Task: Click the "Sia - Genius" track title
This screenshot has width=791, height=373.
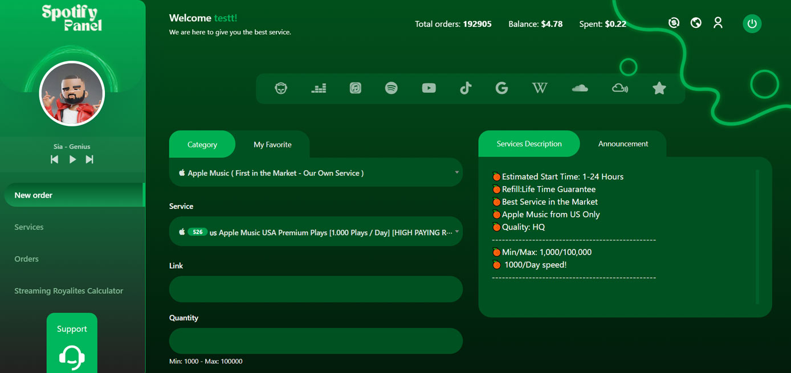Action: pyautogui.click(x=72, y=146)
